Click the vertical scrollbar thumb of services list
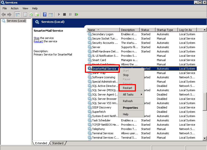207x150 pixels. coord(205,102)
